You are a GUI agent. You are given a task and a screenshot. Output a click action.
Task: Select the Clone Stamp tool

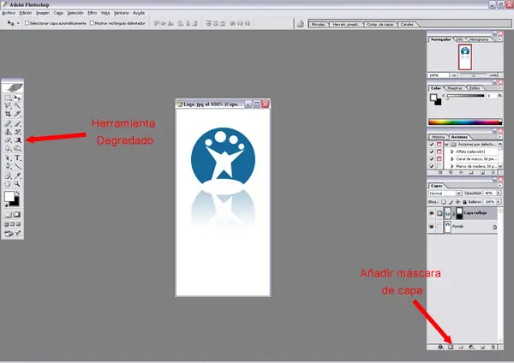8,132
